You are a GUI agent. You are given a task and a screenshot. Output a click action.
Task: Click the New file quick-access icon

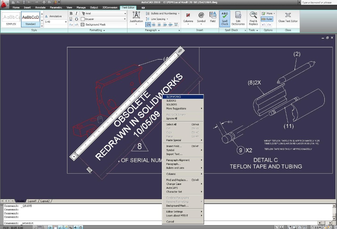(13, 2)
